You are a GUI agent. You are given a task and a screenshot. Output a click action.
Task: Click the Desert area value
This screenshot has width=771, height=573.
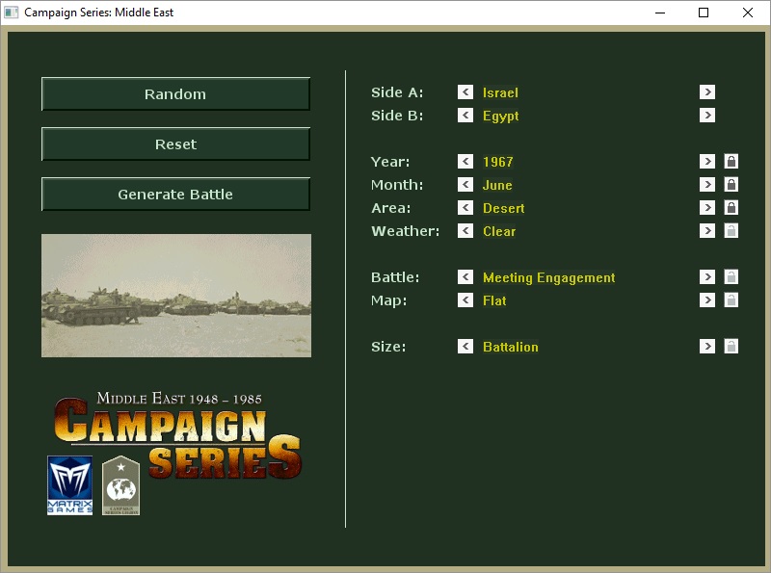click(503, 208)
